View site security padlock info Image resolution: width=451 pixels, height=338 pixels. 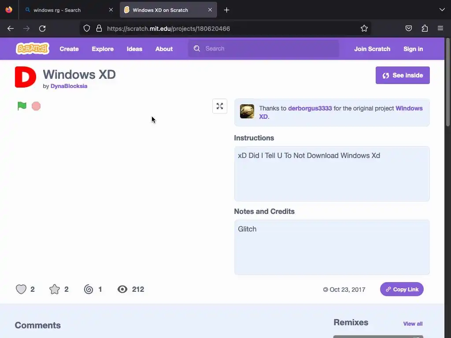pyautogui.click(x=99, y=29)
